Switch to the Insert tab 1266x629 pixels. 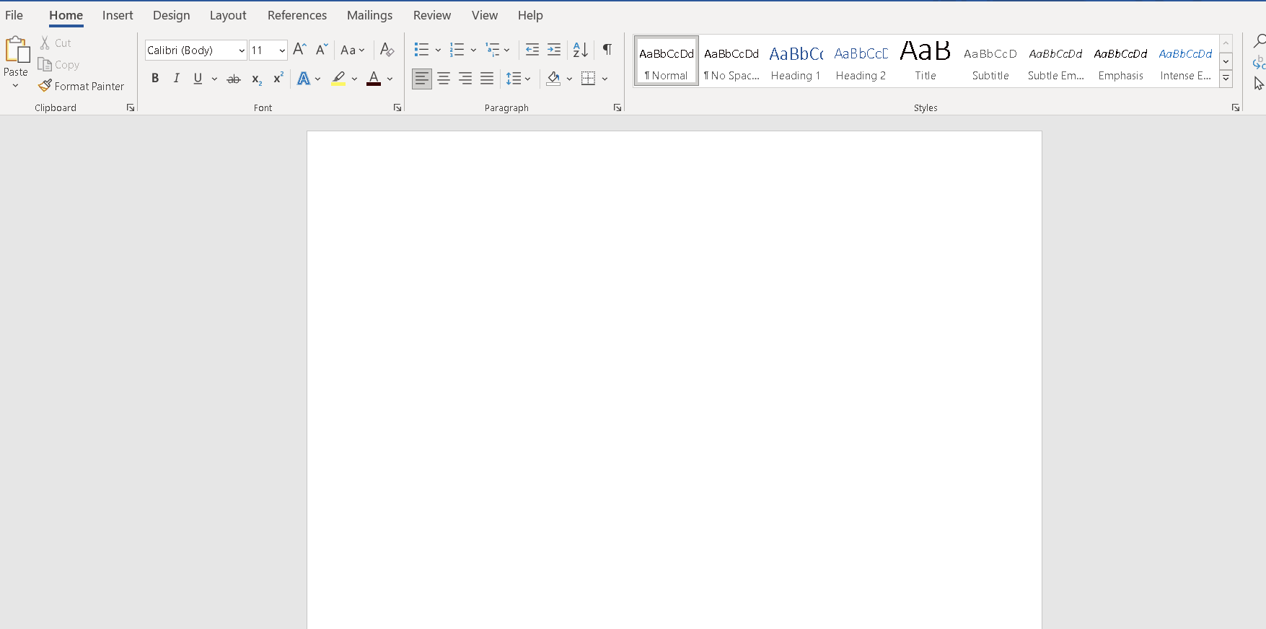[x=118, y=15]
